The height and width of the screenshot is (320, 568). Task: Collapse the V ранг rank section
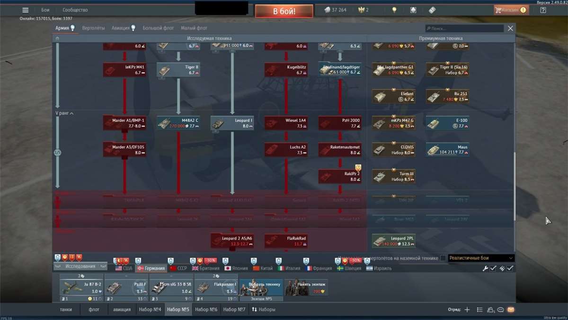tap(65, 113)
